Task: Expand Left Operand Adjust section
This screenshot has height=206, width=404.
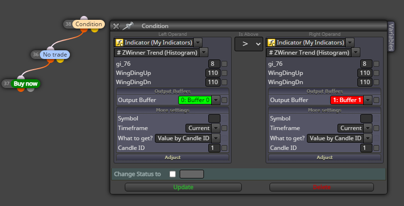Action: 173,157
